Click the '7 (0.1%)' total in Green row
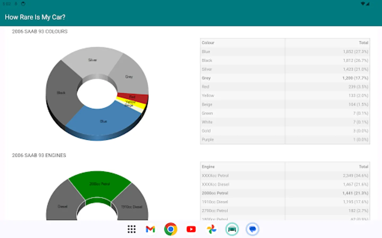The height and width of the screenshot is (238, 382). point(361,113)
